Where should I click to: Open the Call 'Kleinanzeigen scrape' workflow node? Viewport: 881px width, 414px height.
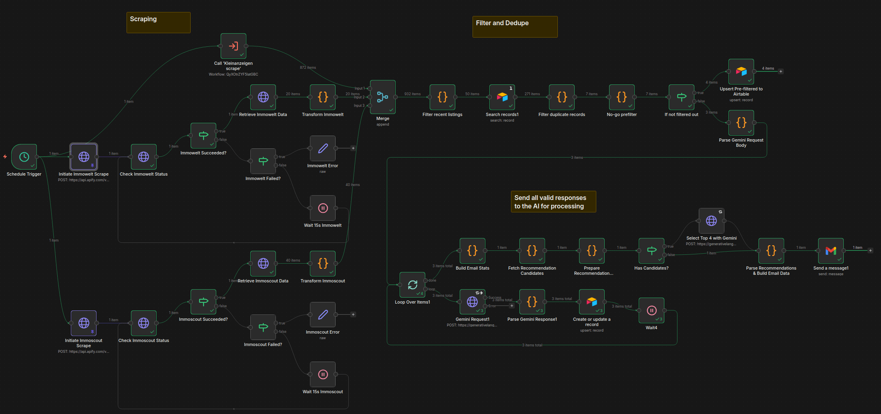click(233, 46)
